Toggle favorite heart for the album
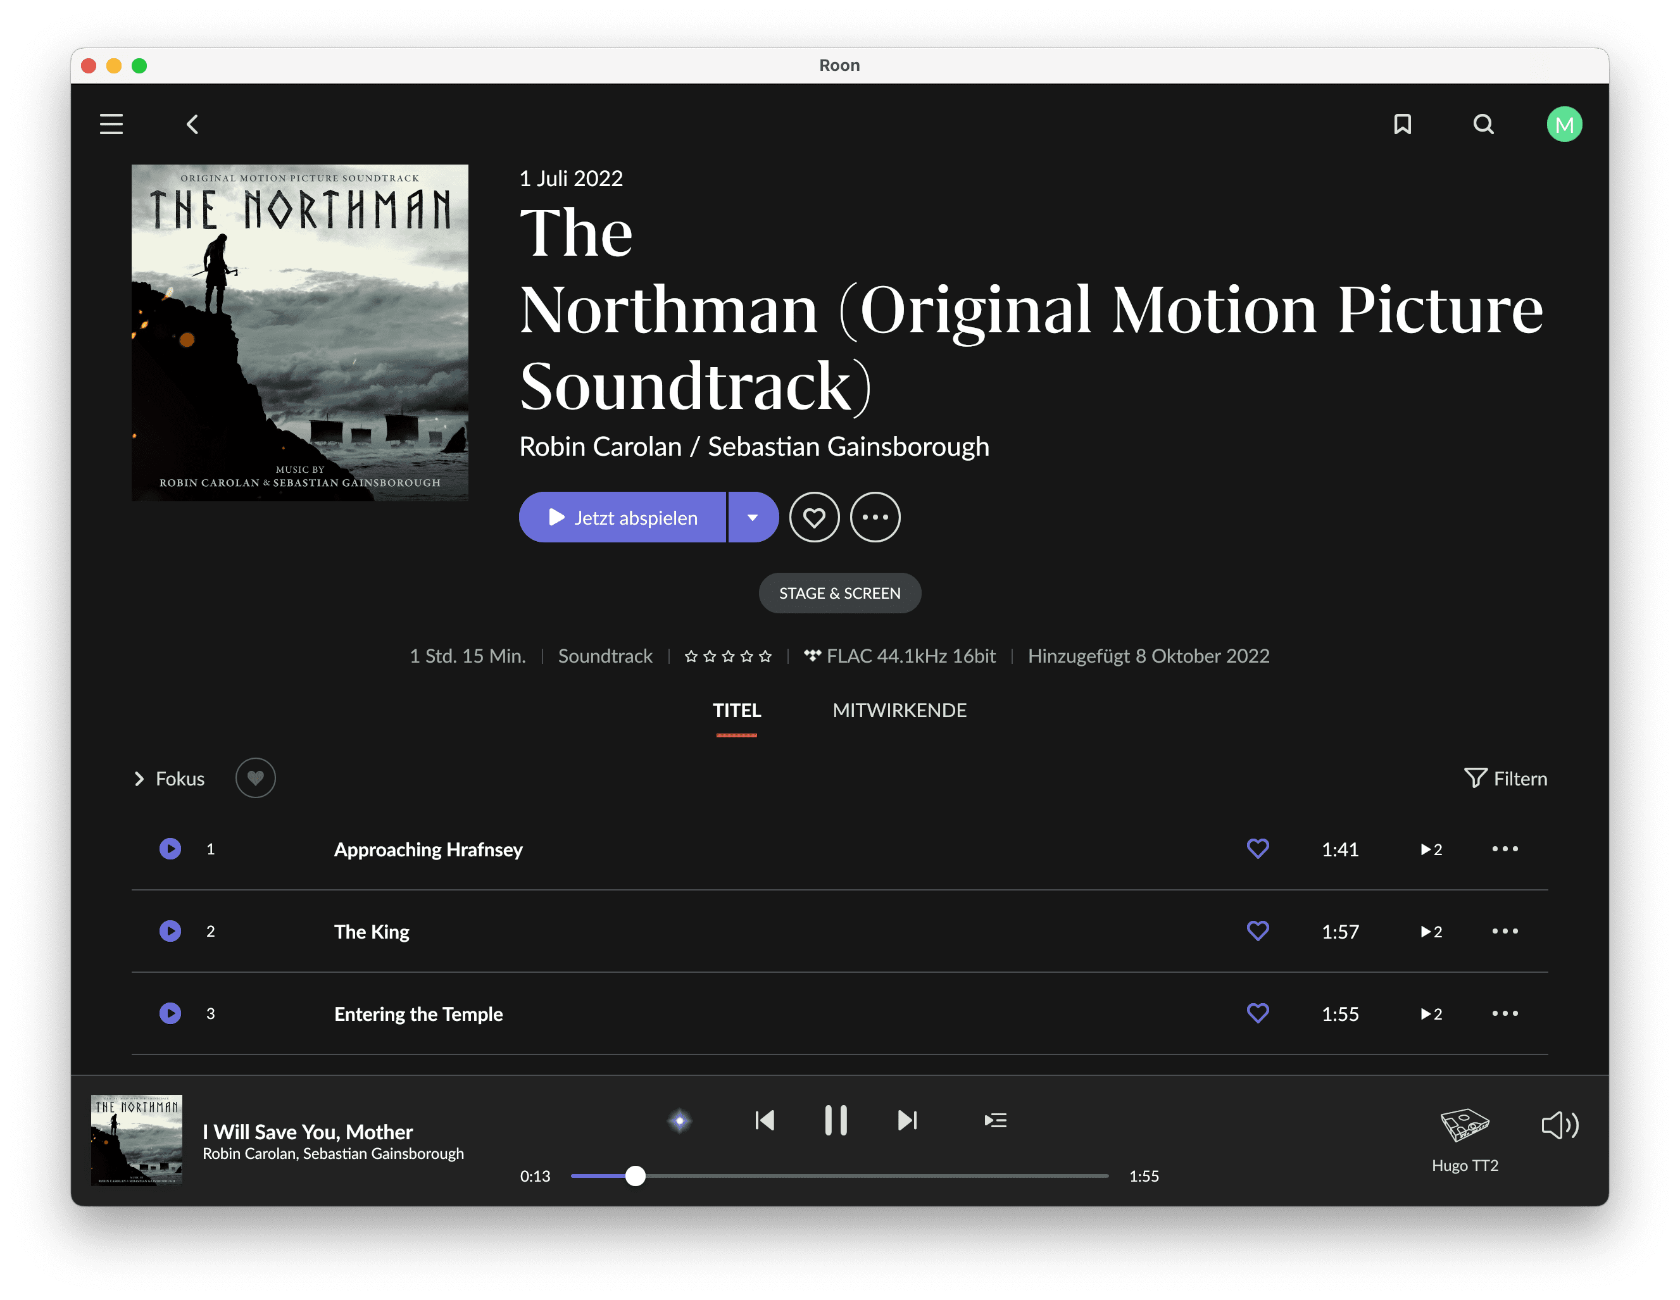 [x=814, y=517]
